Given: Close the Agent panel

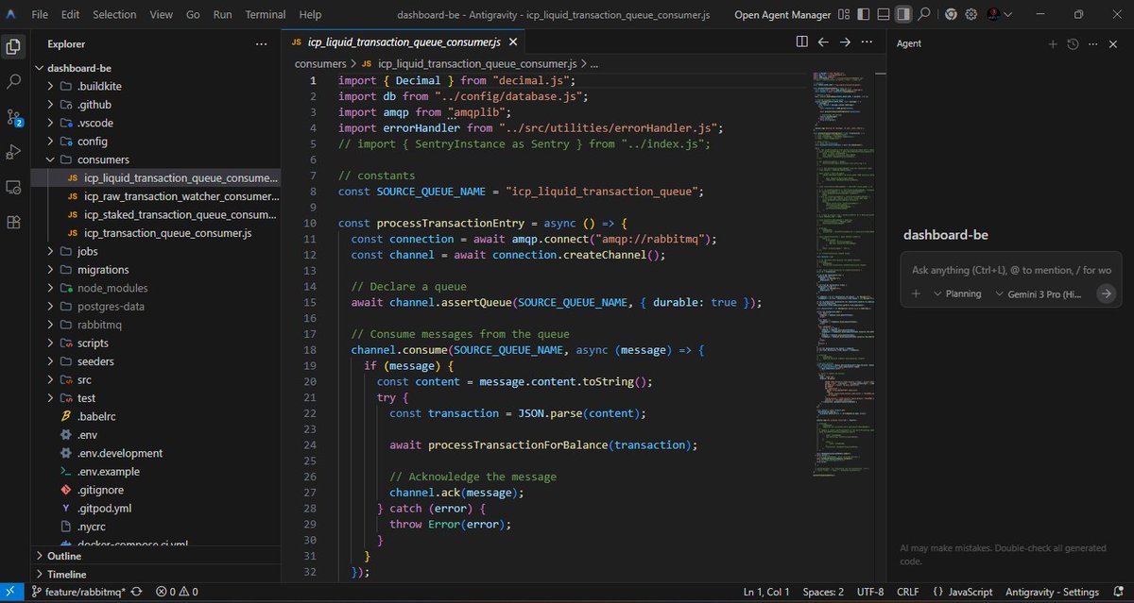Looking at the screenshot, I should (x=1112, y=43).
